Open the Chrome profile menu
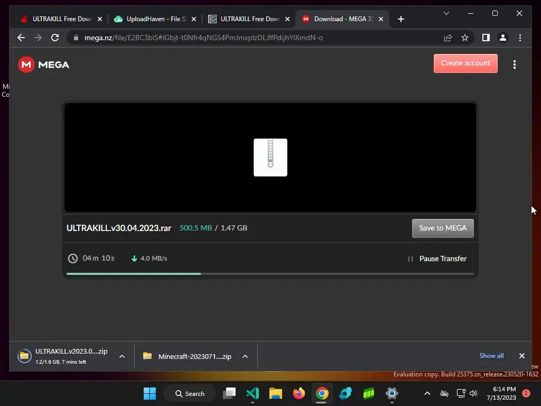541x406 pixels. (503, 38)
